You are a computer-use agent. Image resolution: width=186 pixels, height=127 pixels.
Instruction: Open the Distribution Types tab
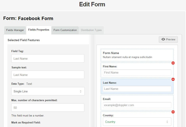91,30
